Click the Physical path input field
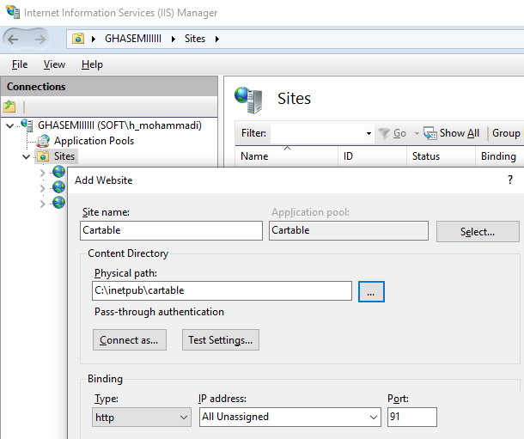 coord(222,290)
